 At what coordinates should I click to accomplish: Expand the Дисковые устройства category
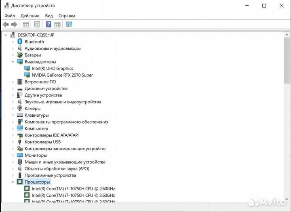(13, 88)
